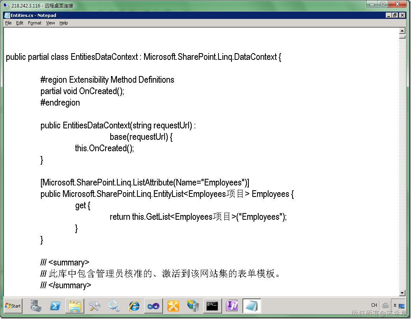This screenshot has height=319, width=411.
Task: Launch Internet Explorer from the taskbar
Action: [x=134, y=306]
